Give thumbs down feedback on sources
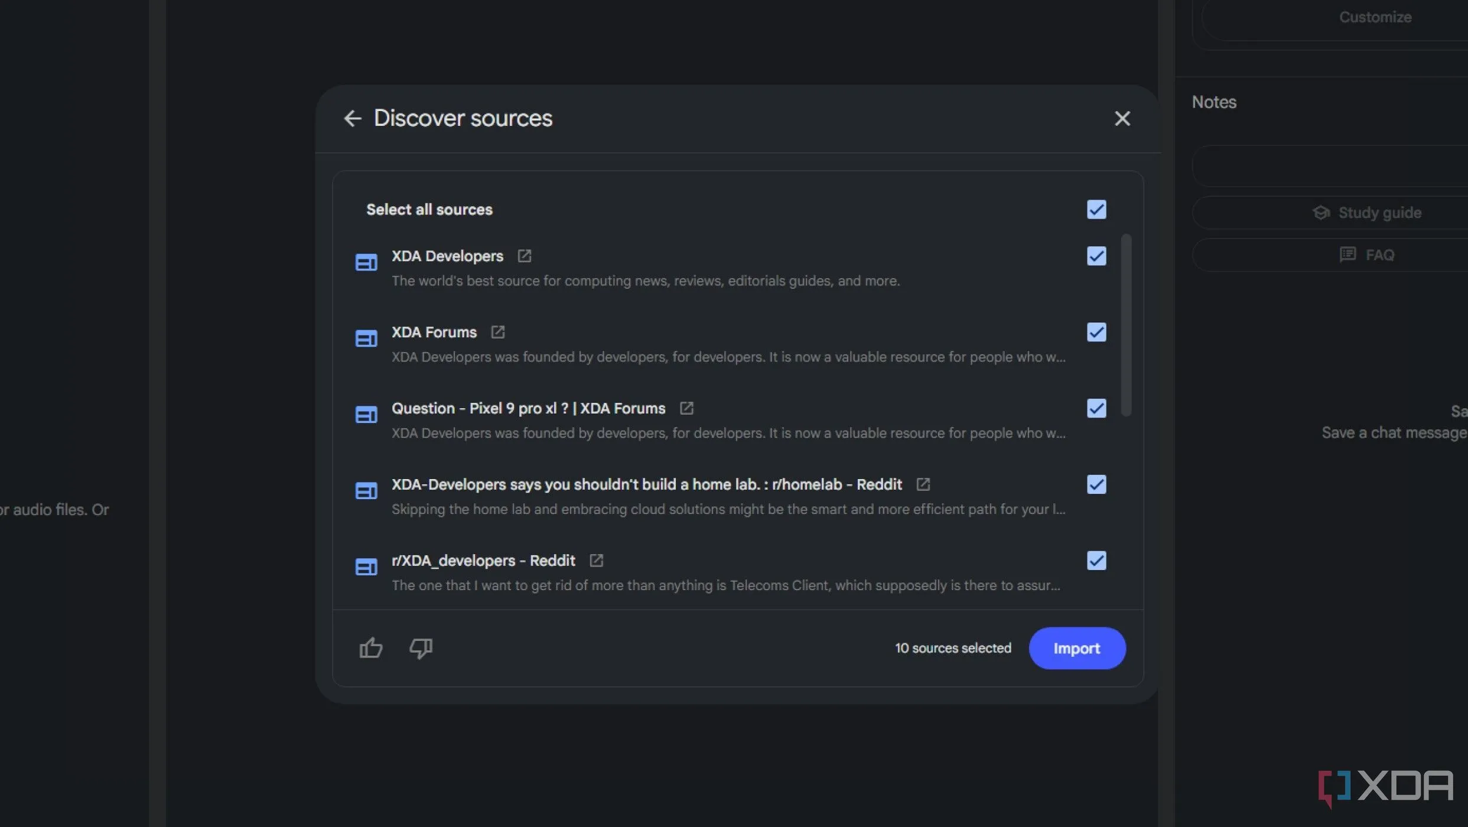1468x827 pixels. point(421,648)
